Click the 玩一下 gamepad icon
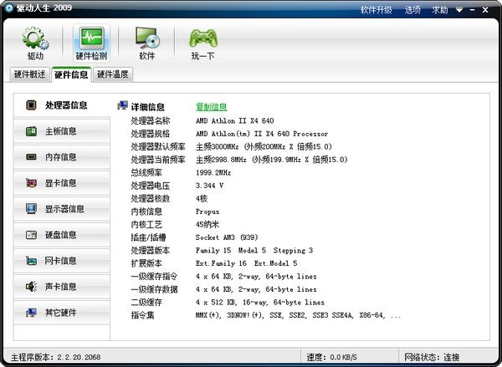502x367 pixels. (203, 43)
